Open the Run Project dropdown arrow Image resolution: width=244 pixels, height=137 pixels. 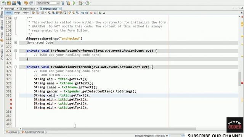point(77,3)
